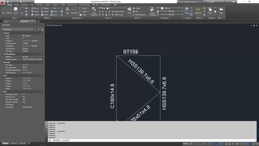The width and height of the screenshot is (259, 146).
Task: Toggle grid display in status bar
Action: [x=191, y=144]
